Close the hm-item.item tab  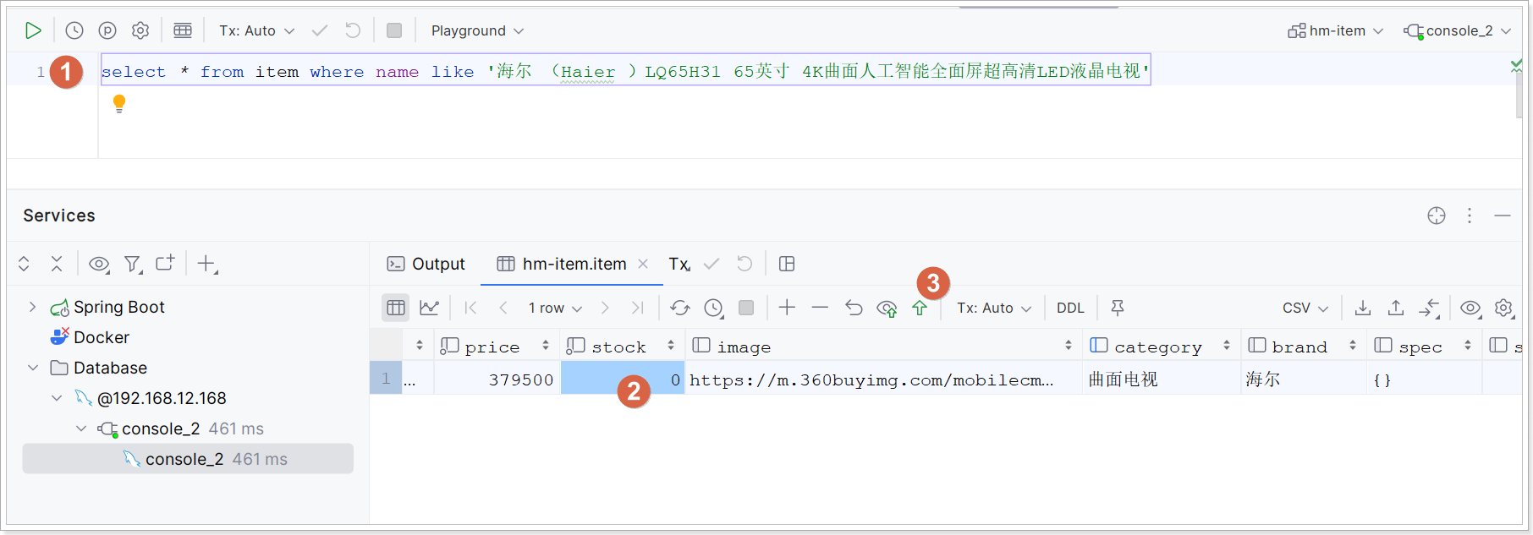[643, 264]
